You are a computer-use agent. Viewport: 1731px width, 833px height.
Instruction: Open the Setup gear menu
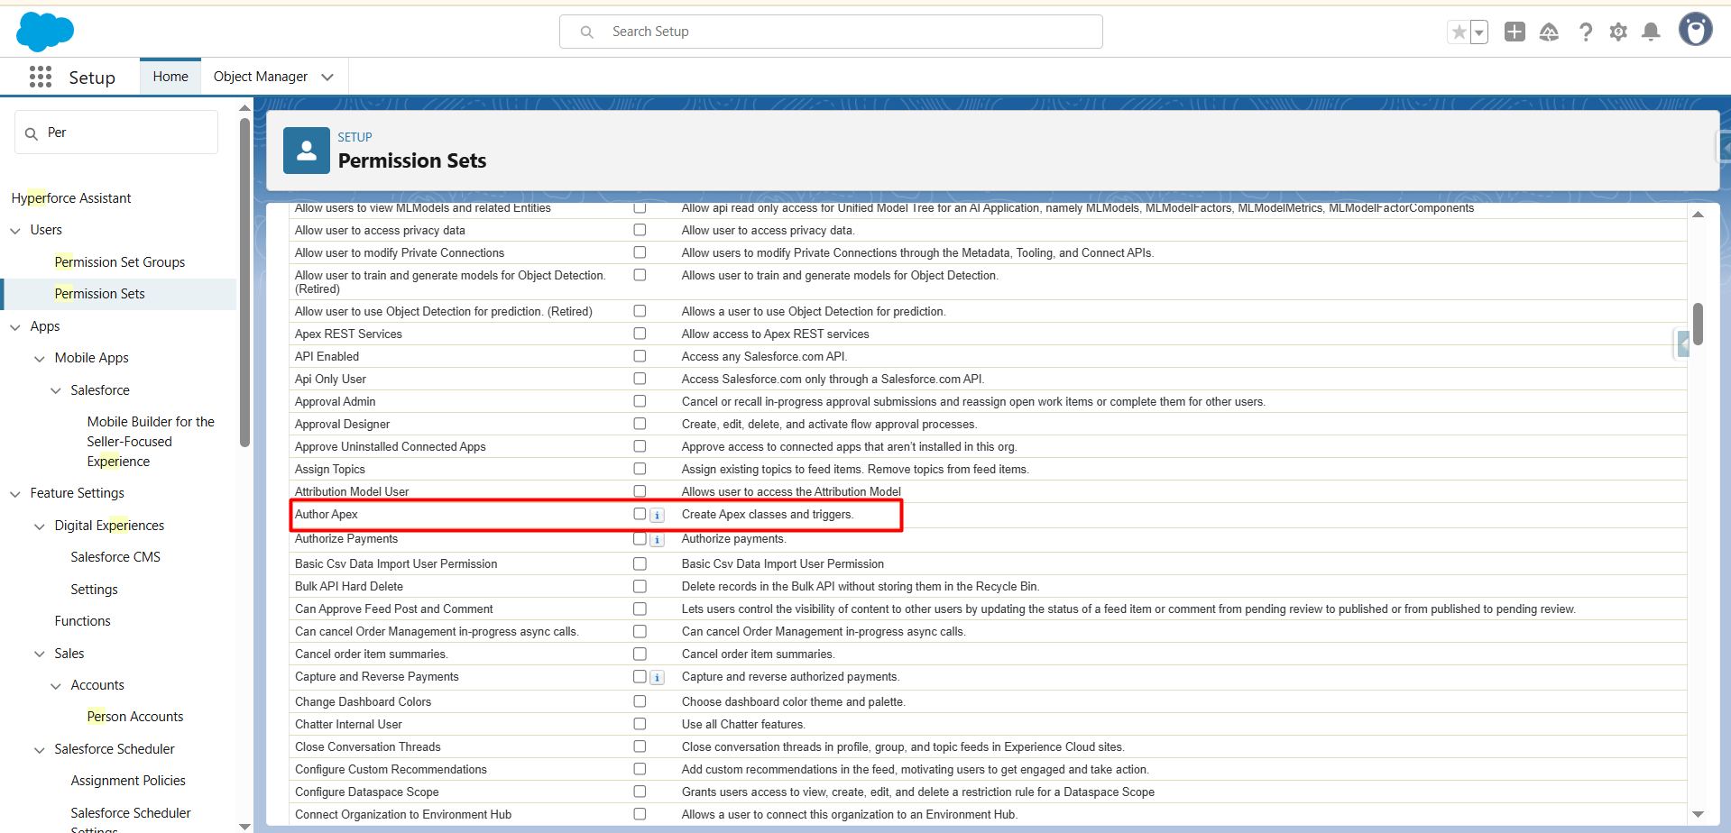pyautogui.click(x=1618, y=32)
